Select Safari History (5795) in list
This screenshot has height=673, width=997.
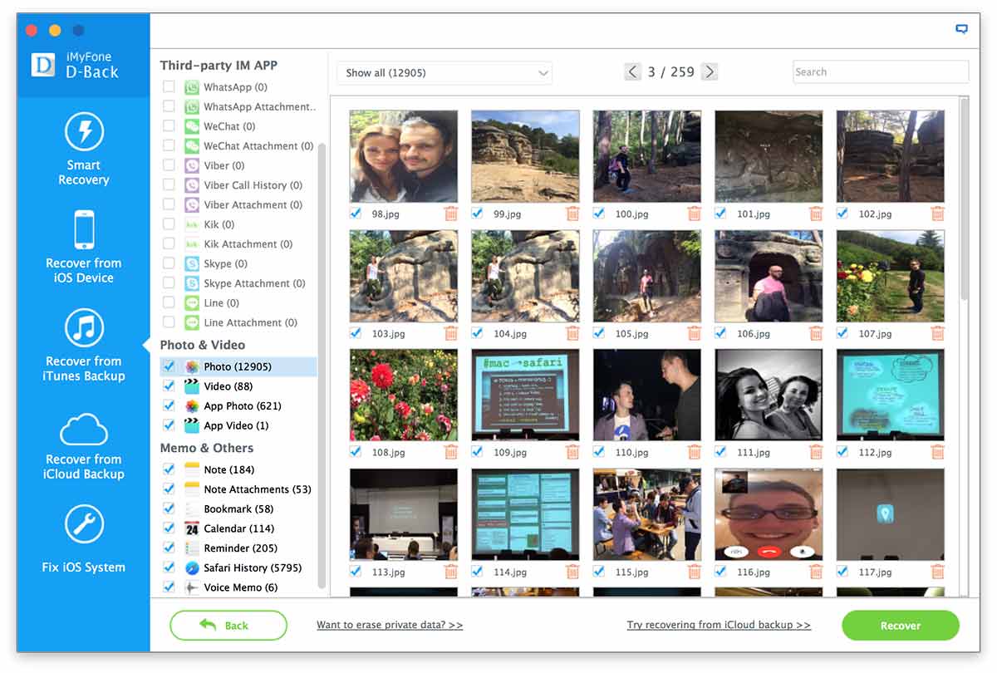pos(252,567)
